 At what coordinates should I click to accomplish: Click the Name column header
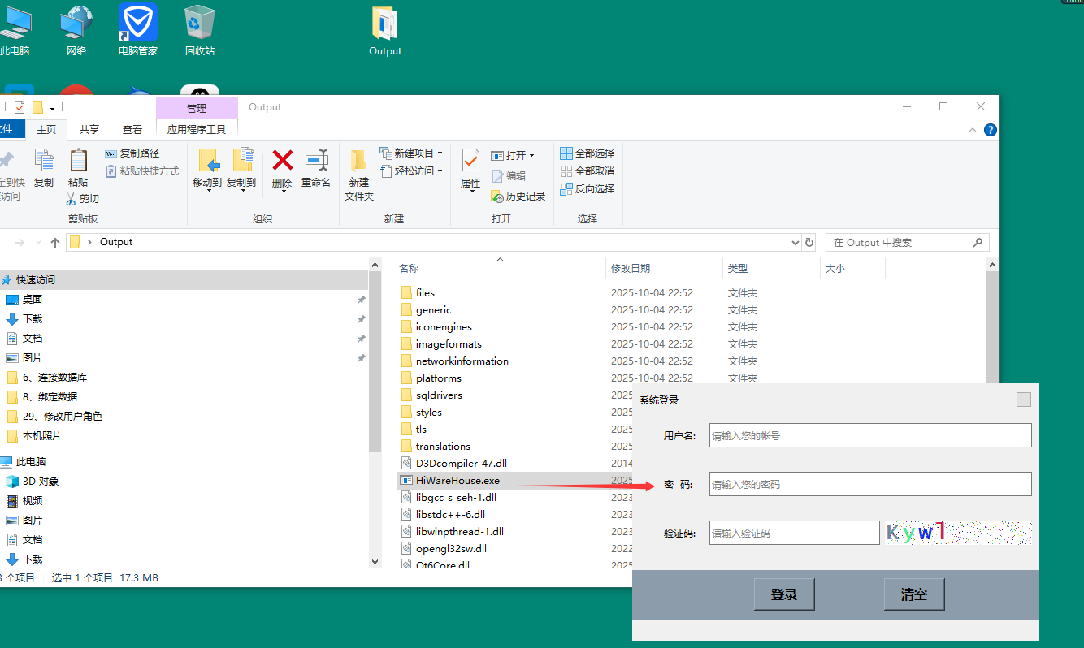click(x=409, y=268)
